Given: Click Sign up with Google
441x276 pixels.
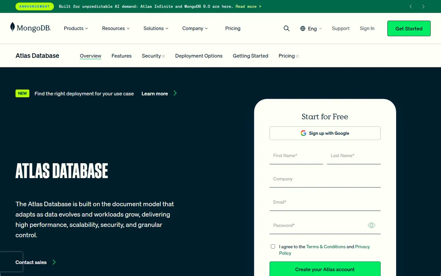Looking at the screenshot, I should [325, 133].
